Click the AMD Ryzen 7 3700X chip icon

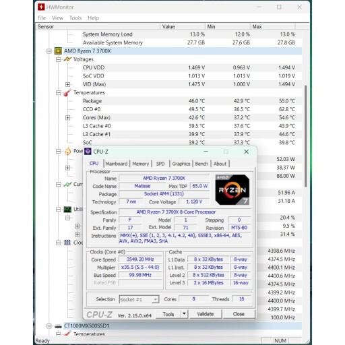58,51
